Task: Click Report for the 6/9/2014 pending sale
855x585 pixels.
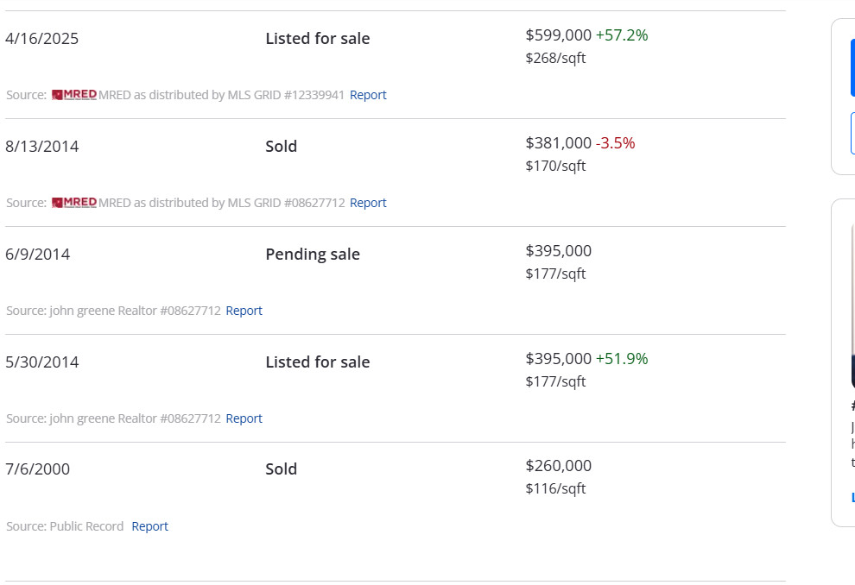Action: (244, 311)
